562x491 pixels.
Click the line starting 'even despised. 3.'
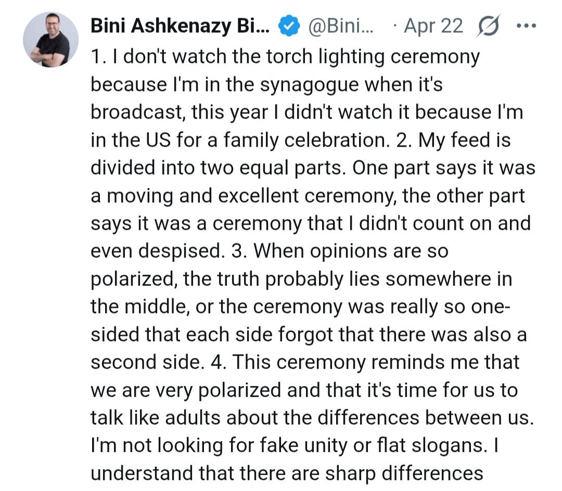tap(269, 251)
